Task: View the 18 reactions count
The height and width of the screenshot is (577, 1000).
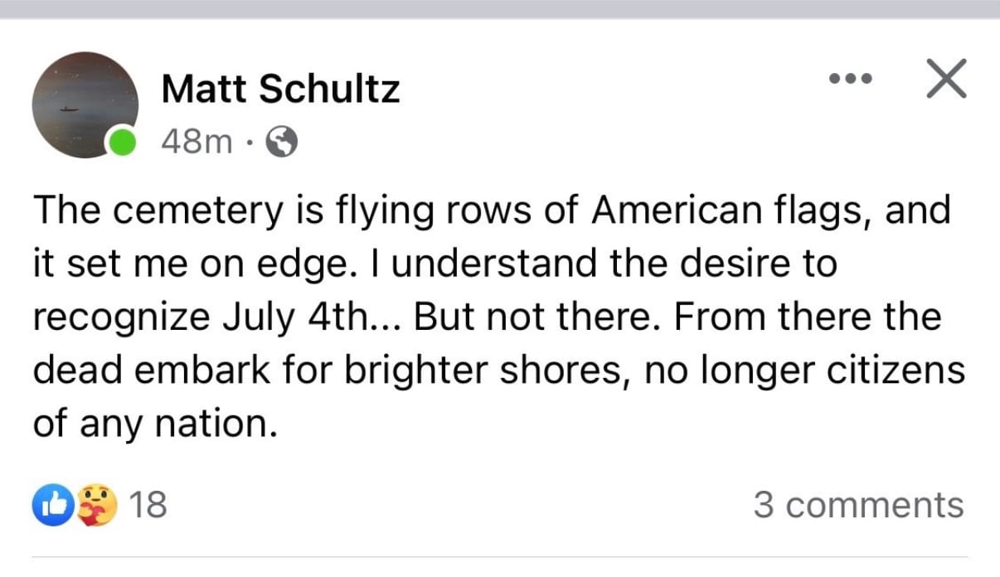Action: click(149, 505)
